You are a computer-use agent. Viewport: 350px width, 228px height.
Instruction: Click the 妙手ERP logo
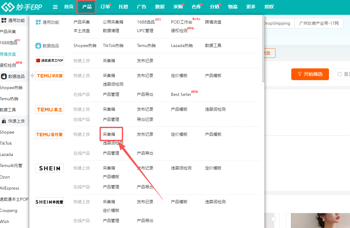point(21,7)
